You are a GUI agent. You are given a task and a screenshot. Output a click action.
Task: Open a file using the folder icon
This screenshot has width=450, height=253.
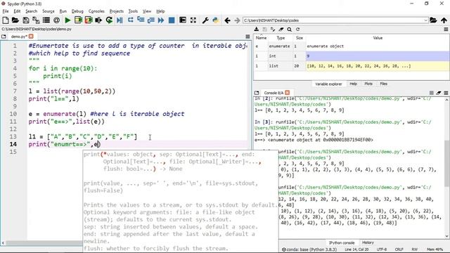pyautogui.click(x=15, y=20)
